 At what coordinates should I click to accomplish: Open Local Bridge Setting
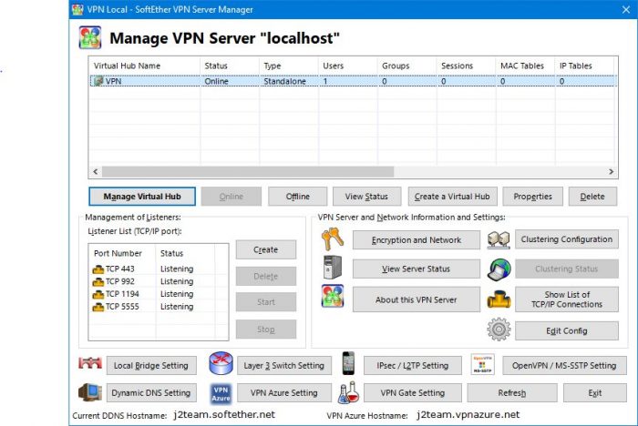click(151, 365)
